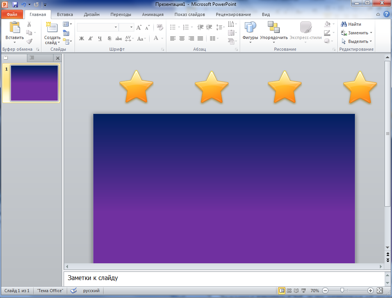Select the Format Painter brush icon

pos(29,41)
